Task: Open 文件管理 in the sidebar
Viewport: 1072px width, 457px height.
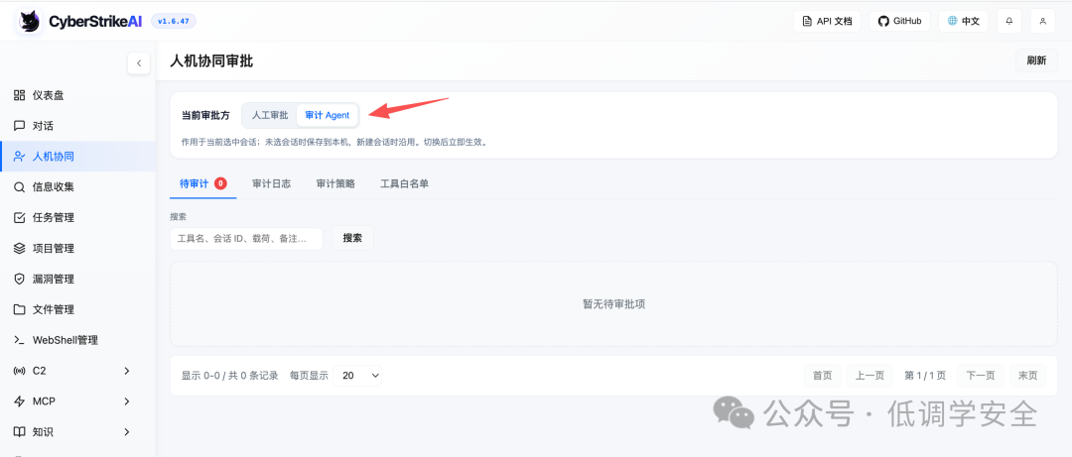Action: click(78, 309)
